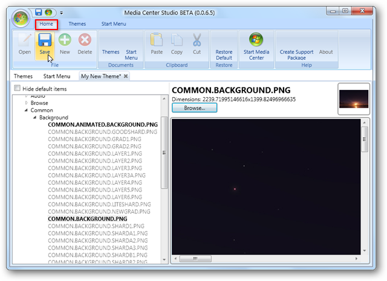387x281 pixels.
Task: Click the tree list scroll down arrow
Action: coord(164,260)
